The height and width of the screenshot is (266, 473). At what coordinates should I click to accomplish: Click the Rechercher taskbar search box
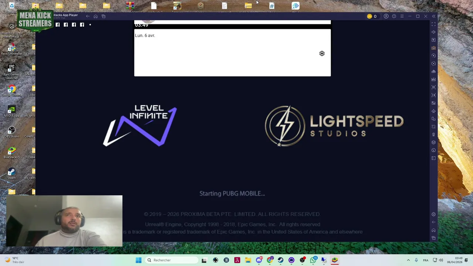coord(172,260)
